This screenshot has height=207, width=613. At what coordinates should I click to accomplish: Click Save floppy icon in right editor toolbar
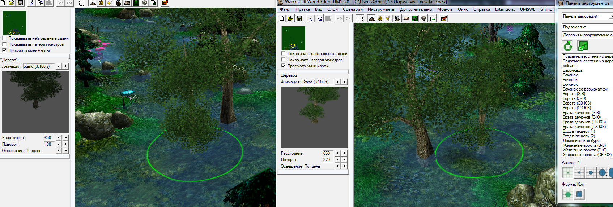click(299, 18)
